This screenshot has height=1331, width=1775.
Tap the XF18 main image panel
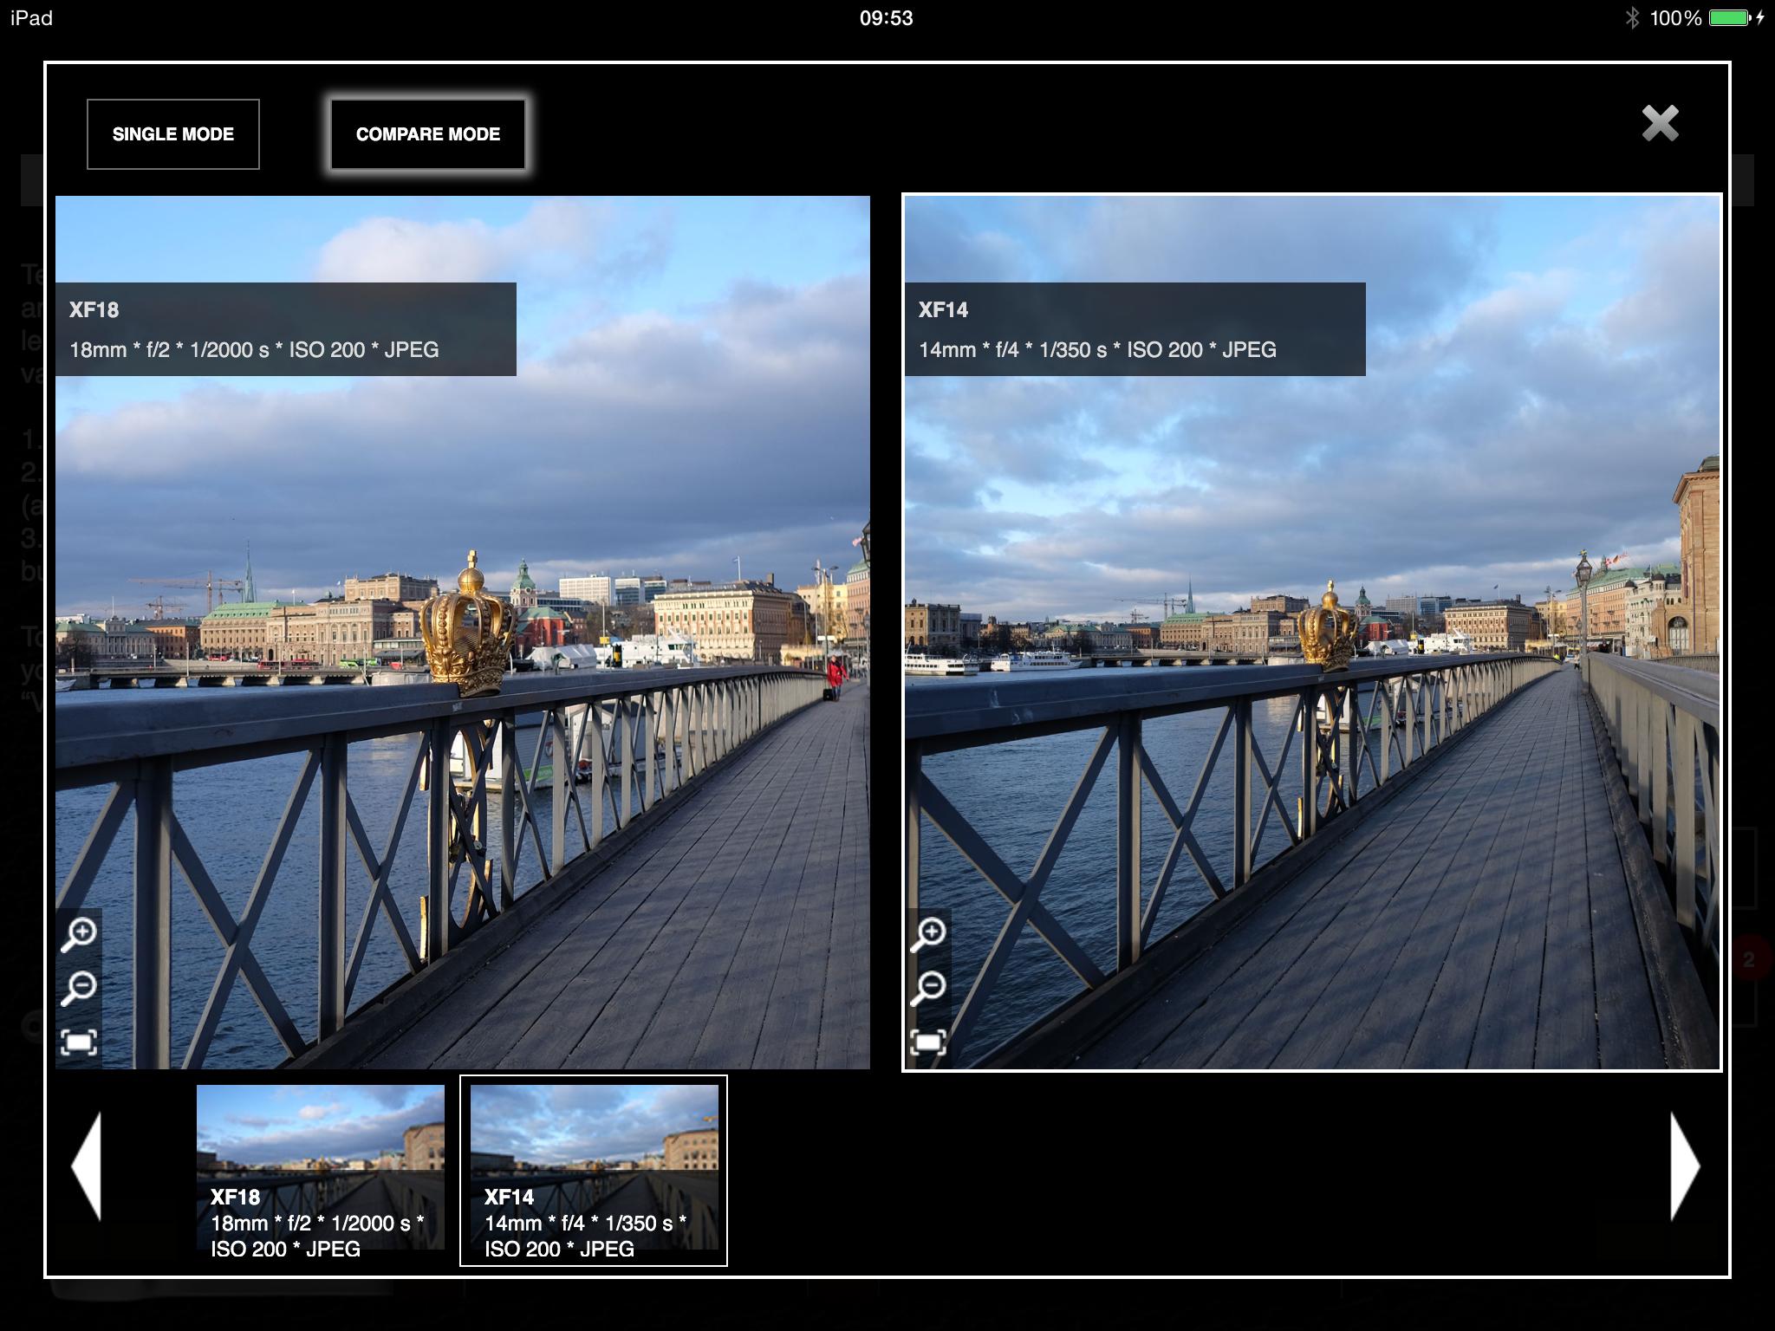coord(463,633)
